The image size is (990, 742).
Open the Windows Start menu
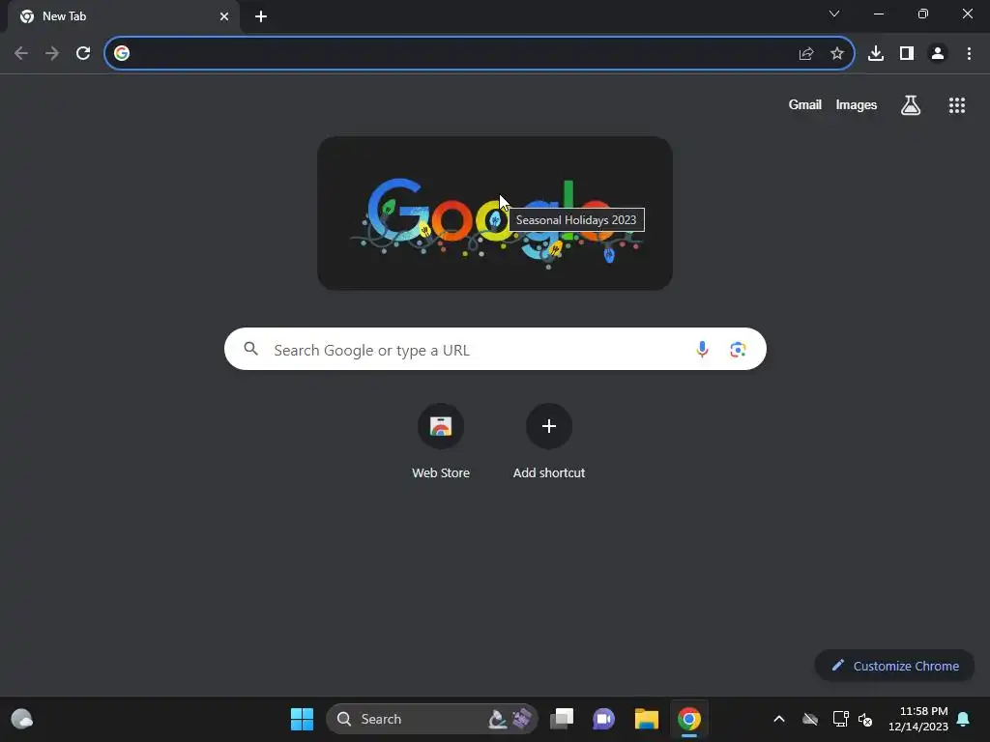(302, 719)
